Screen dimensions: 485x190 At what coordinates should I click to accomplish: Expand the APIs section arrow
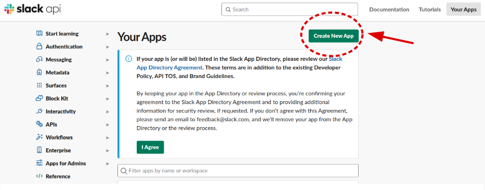point(108,124)
